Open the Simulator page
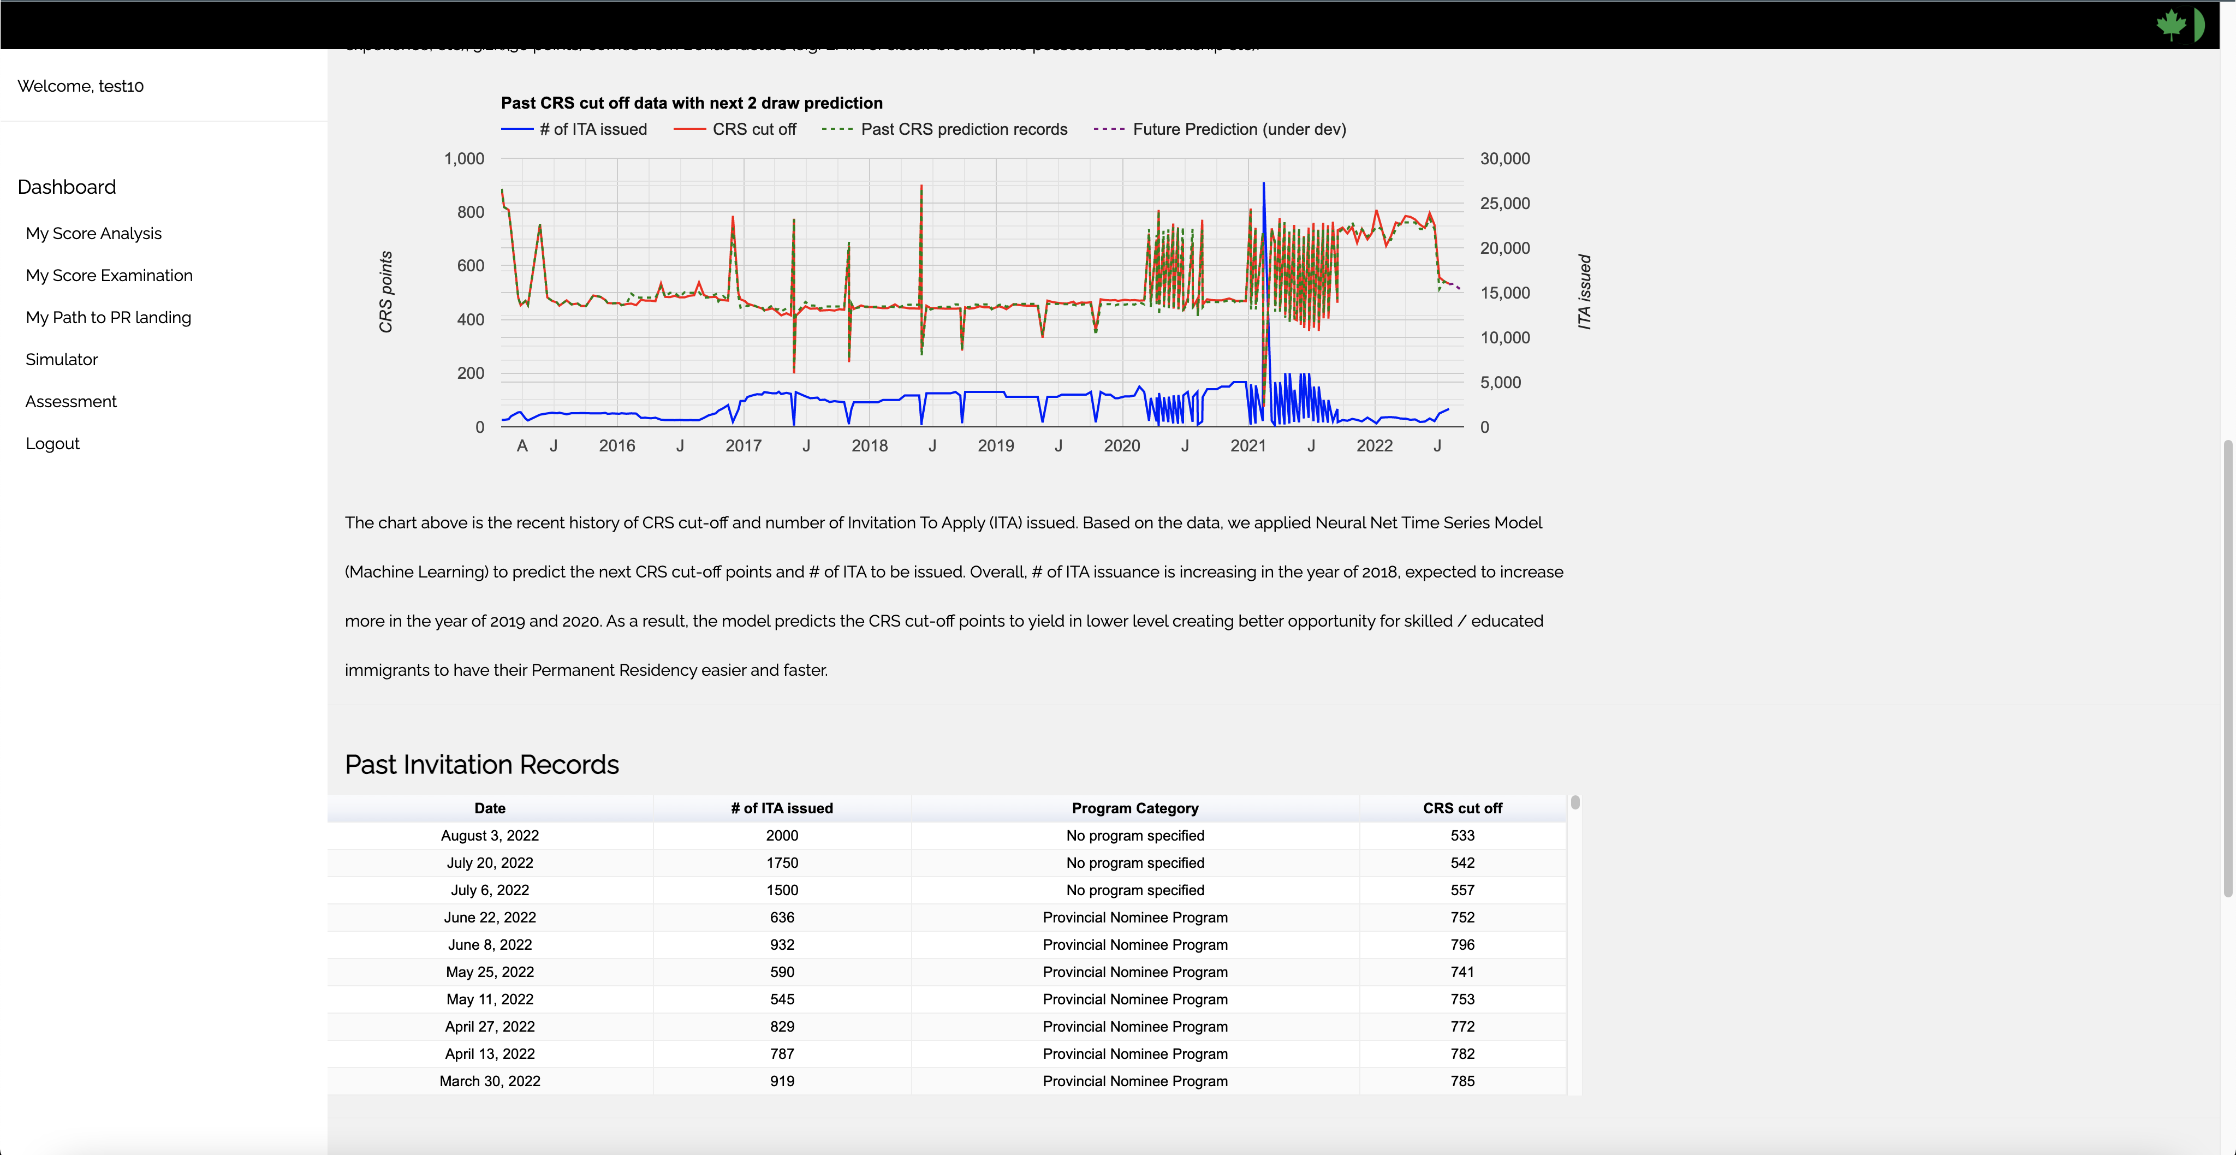Screen dimensions: 2236x1155 62,359
